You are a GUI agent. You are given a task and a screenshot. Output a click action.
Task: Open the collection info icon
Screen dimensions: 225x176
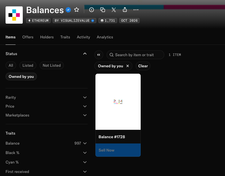click(91, 10)
